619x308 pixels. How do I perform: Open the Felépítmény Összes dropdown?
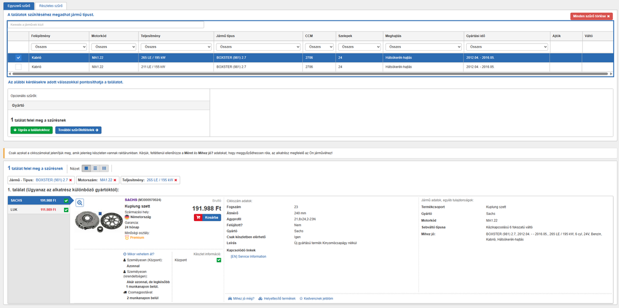tap(59, 47)
